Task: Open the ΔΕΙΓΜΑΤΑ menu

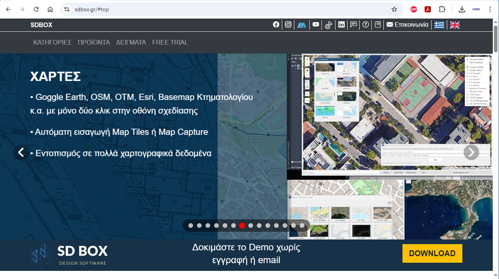Action: click(x=131, y=42)
